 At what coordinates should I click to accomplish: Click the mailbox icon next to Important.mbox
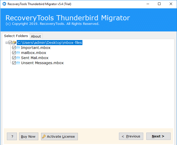click(x=18, y=48)
